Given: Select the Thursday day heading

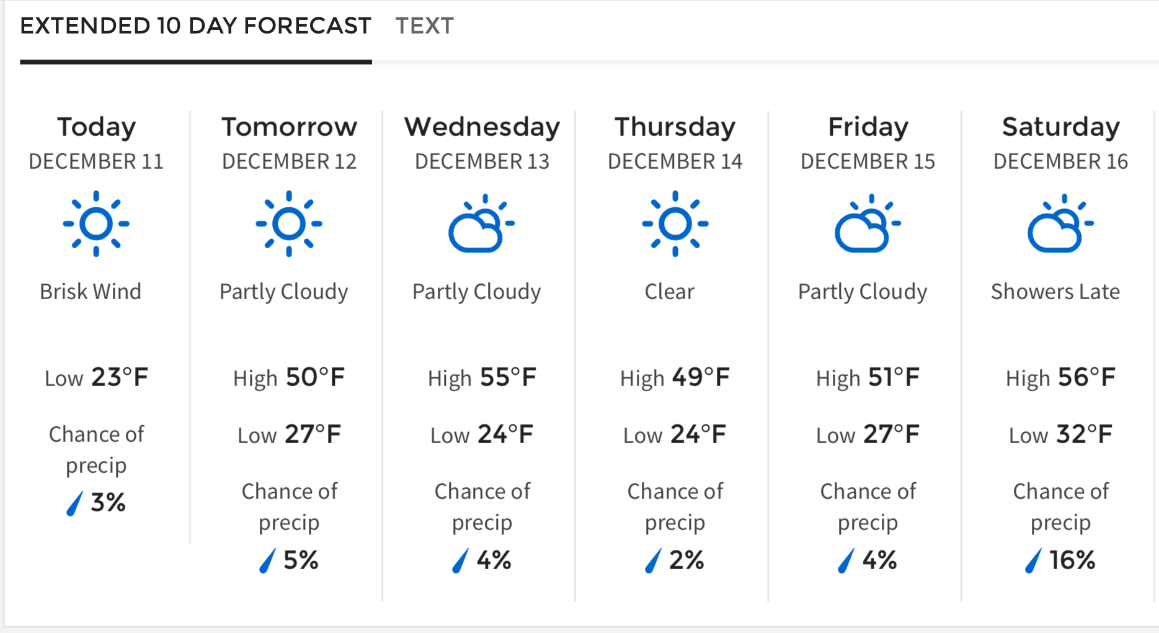Looking at the screenshot, I should click(675, 127).
